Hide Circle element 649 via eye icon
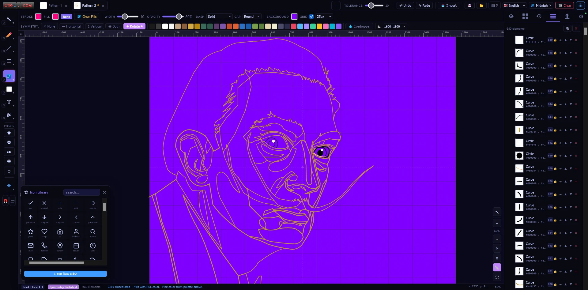 click(560, 40)
